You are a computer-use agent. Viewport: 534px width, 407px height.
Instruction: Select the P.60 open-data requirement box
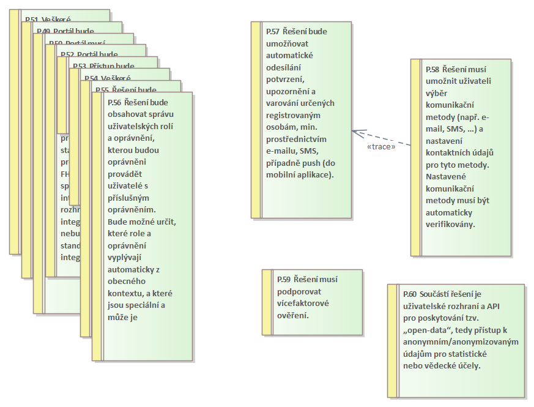click(x=461, y=340)
